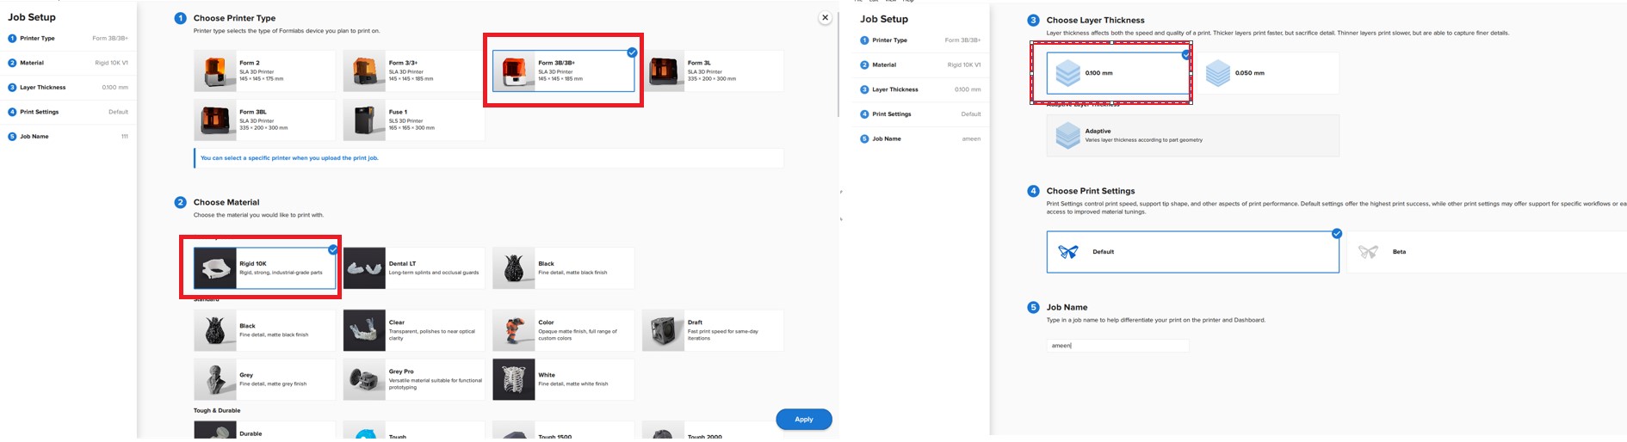Screen dimensions: 1627x442
Task: Click 'Rigid 10K V1' value in printer-type window sidebar
Action: (x=111, y=63)
